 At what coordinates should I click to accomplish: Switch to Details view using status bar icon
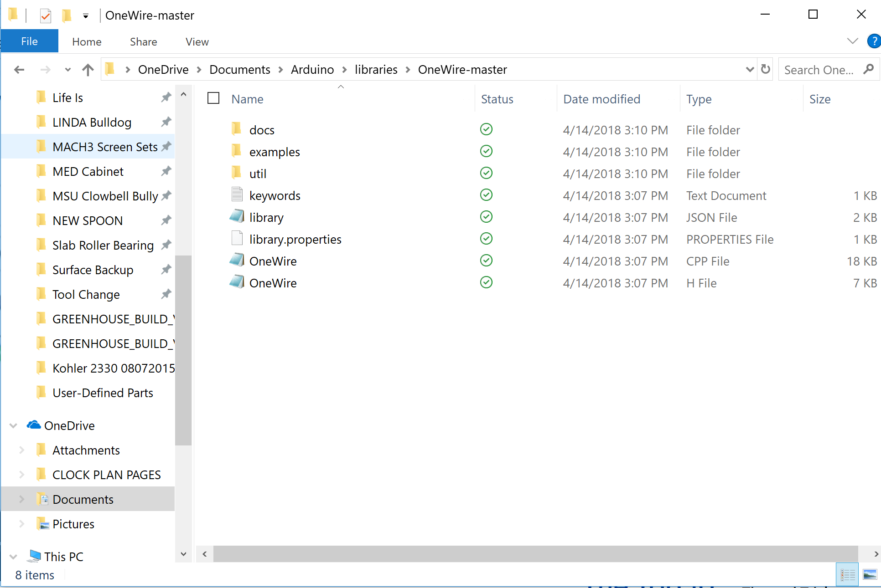(847, 574)
